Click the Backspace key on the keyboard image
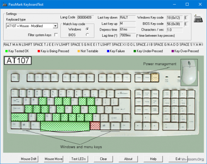The image size is (207, 164). click(123, 94)
